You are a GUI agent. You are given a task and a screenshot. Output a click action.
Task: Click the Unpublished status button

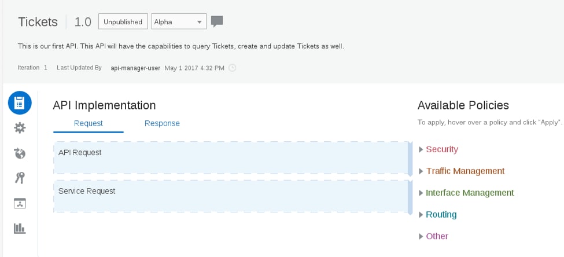click(123, 22)
